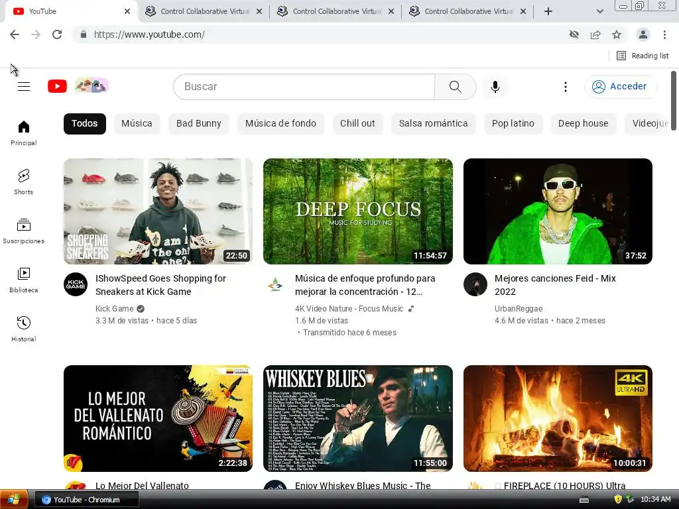The image size is (679, 509).
Task: Open IShowSpeed Goes Shopping video title
Action: 160,285
